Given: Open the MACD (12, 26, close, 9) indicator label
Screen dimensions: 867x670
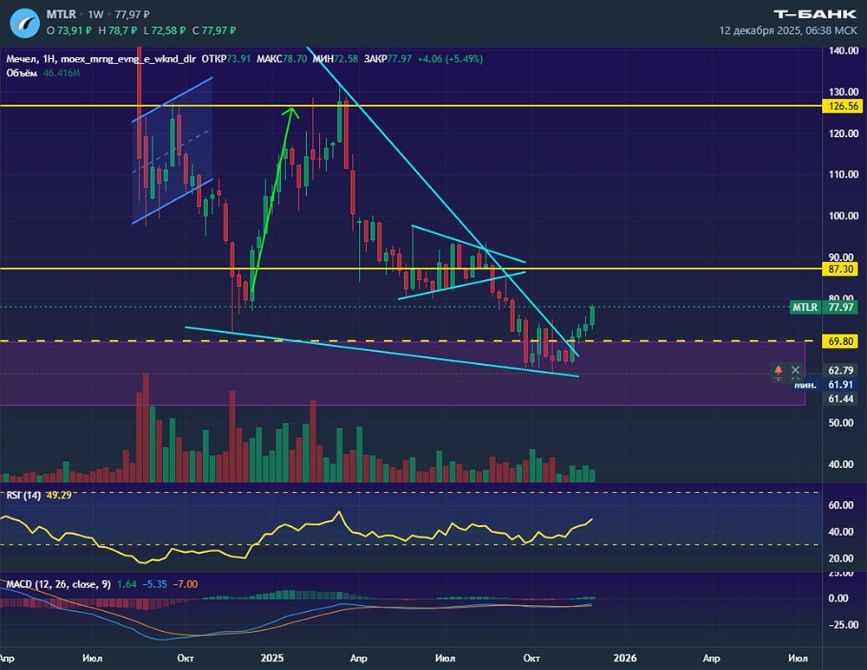Looking at the screenshot, I should tap(58, 584).
